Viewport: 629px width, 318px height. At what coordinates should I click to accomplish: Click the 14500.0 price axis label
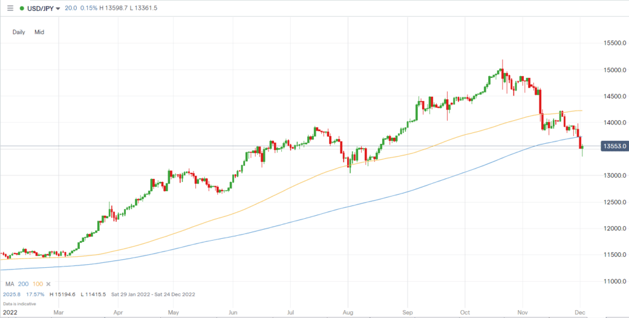pos(615,96)
